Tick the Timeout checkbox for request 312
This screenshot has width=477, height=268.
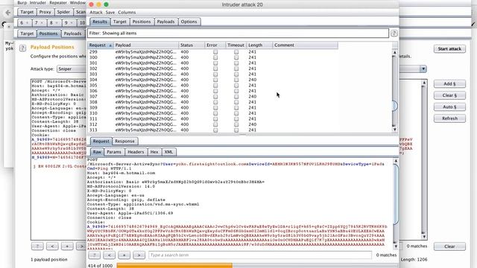click(236, 124)
